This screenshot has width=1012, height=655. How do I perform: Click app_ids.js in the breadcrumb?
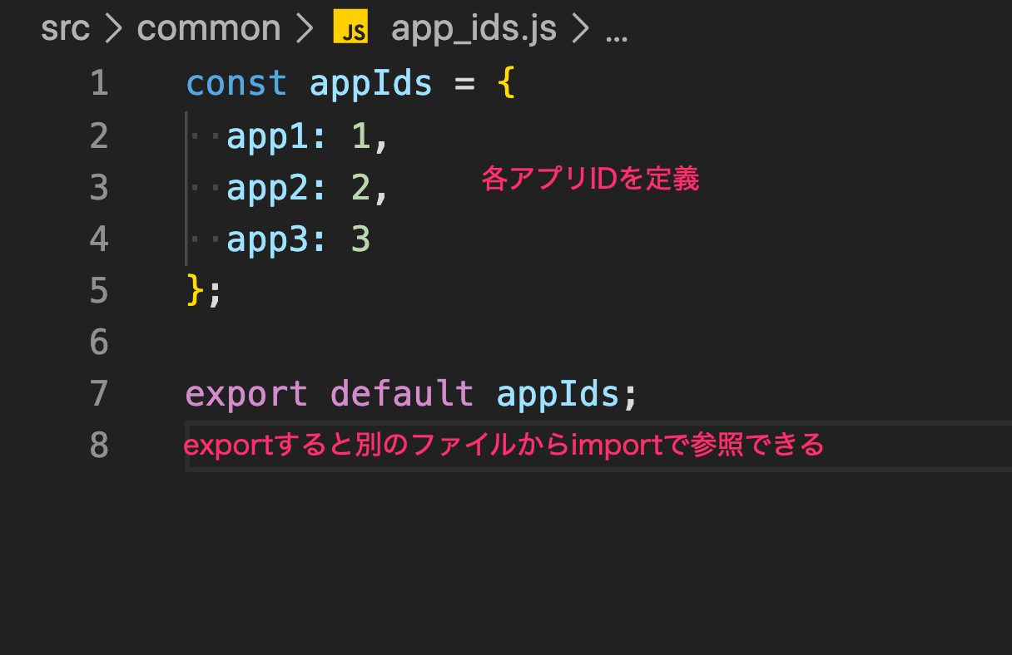pyautogui.click(x=474, y=29)
